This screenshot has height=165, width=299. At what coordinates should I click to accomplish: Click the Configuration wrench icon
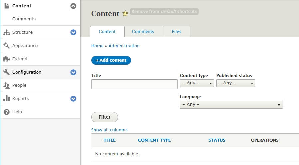tap(6, 72)
